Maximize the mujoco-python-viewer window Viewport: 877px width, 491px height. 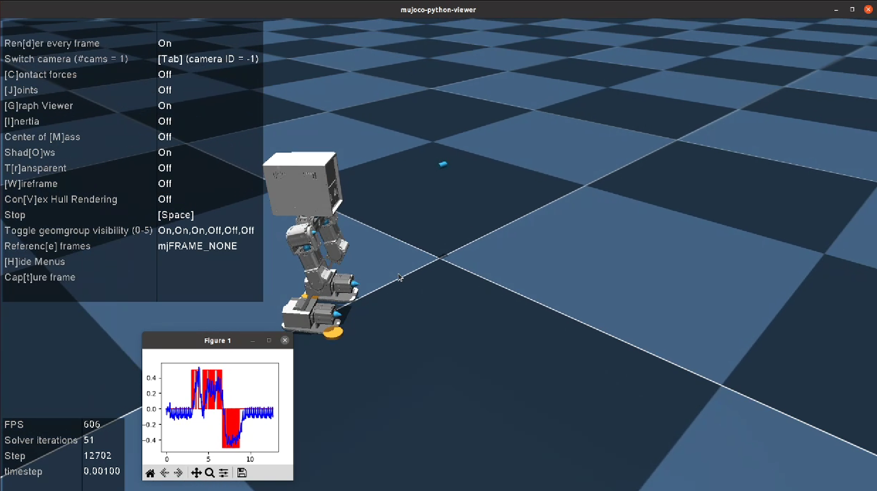852,9
